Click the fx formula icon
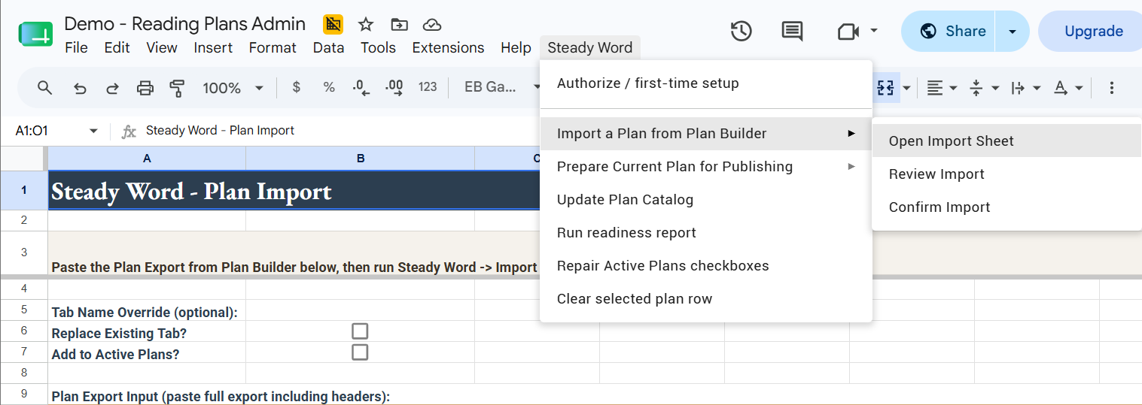This screenshot has height=405, width=1142. coord(129,131)
